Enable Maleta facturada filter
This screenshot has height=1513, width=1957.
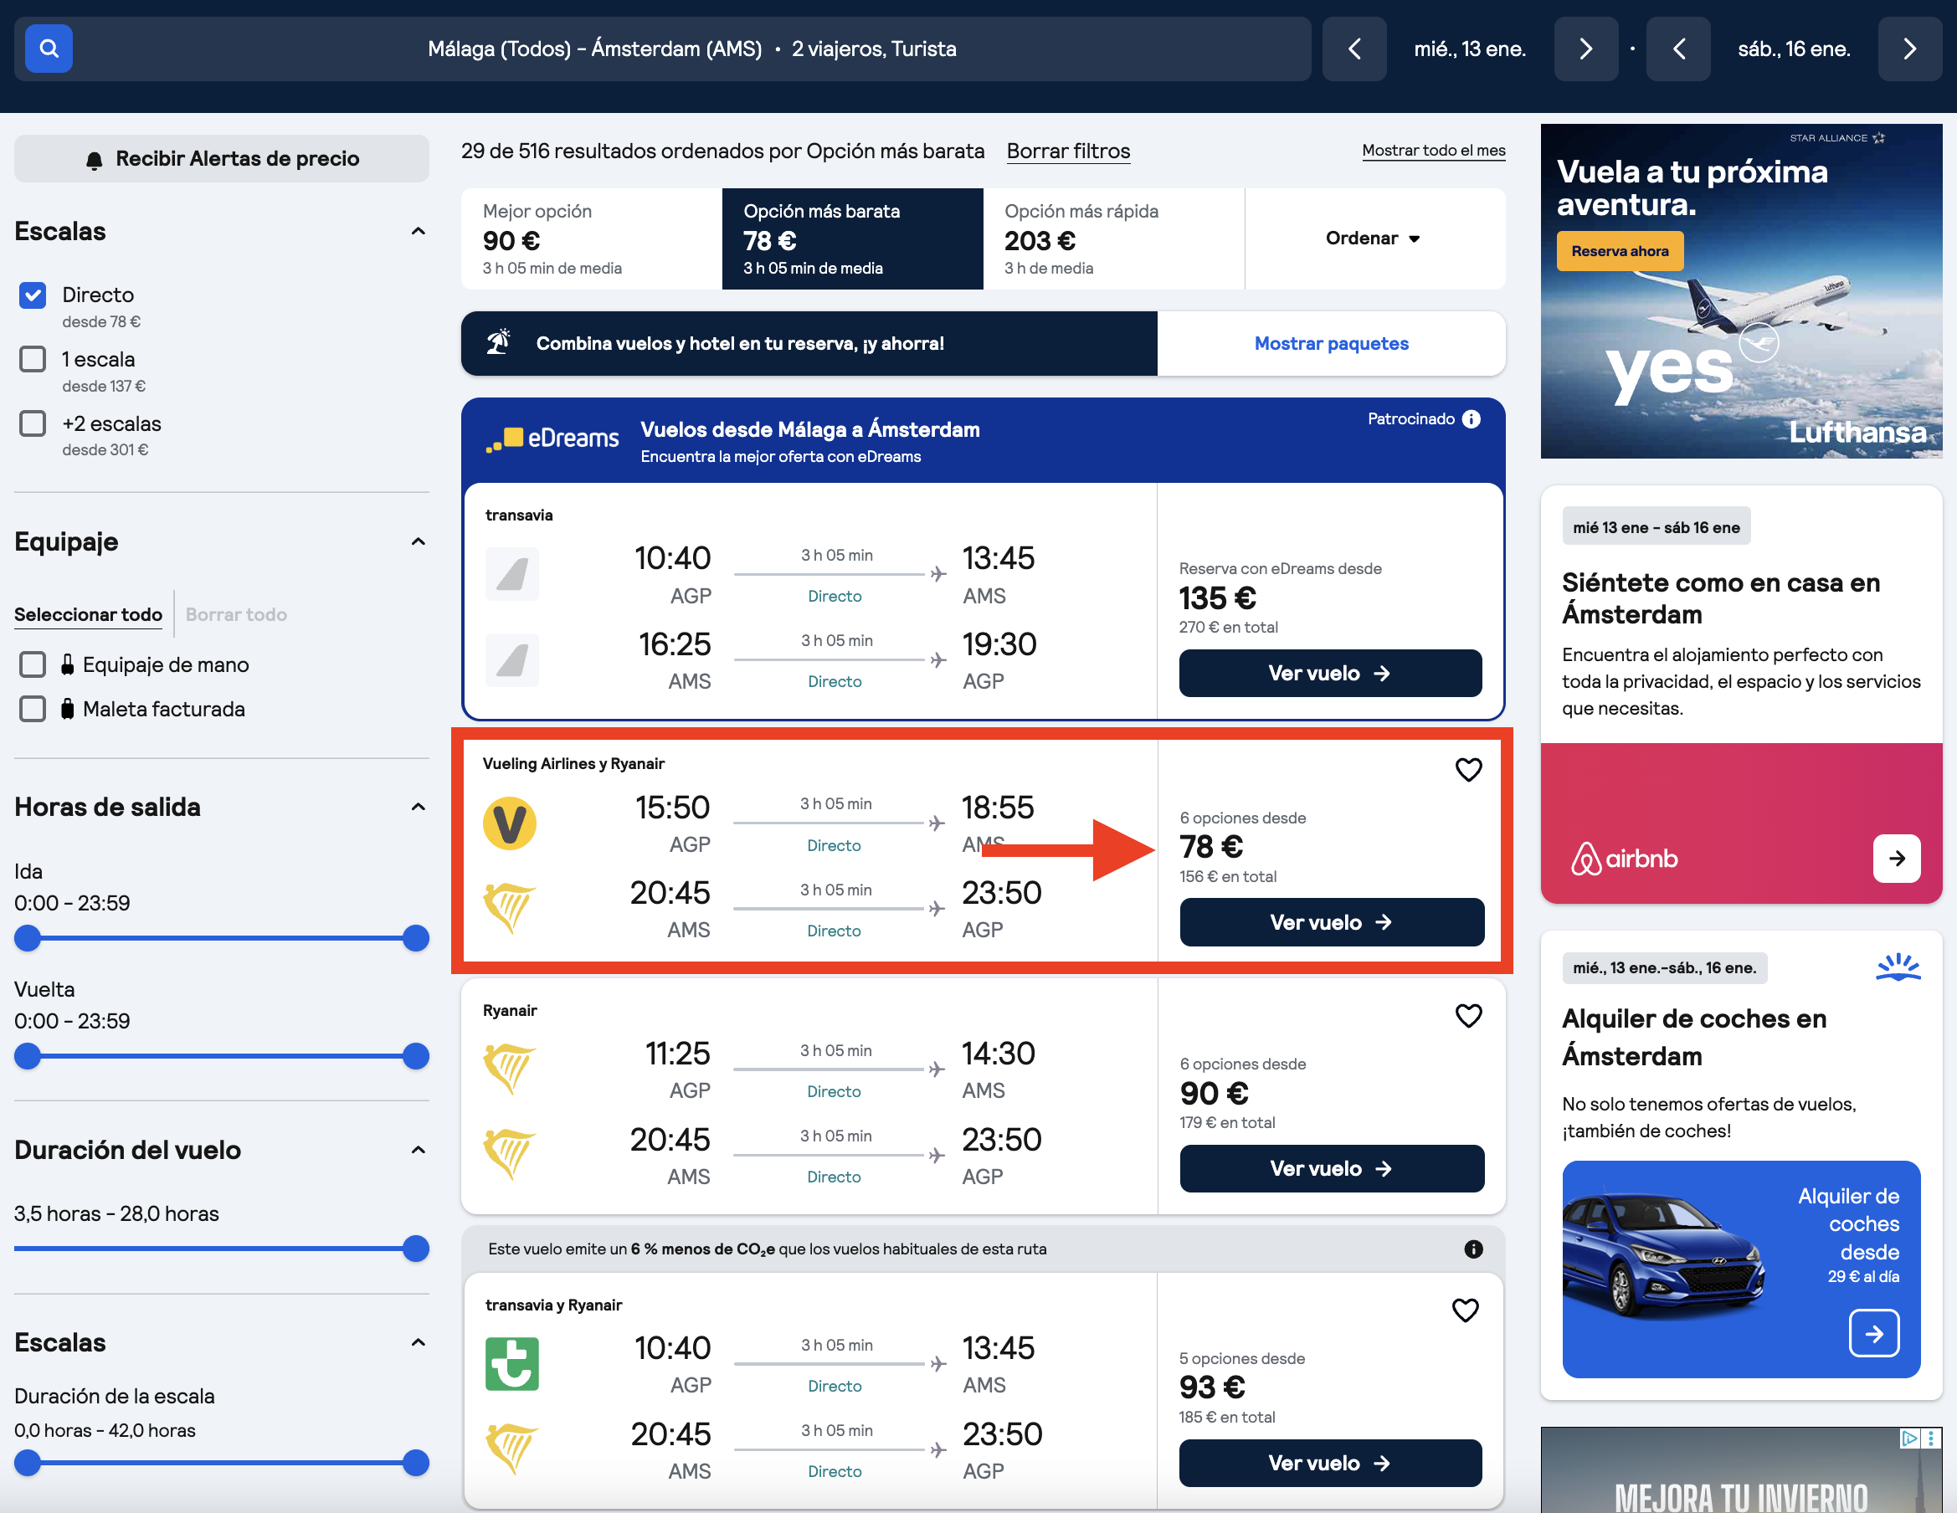pos(33,709)
